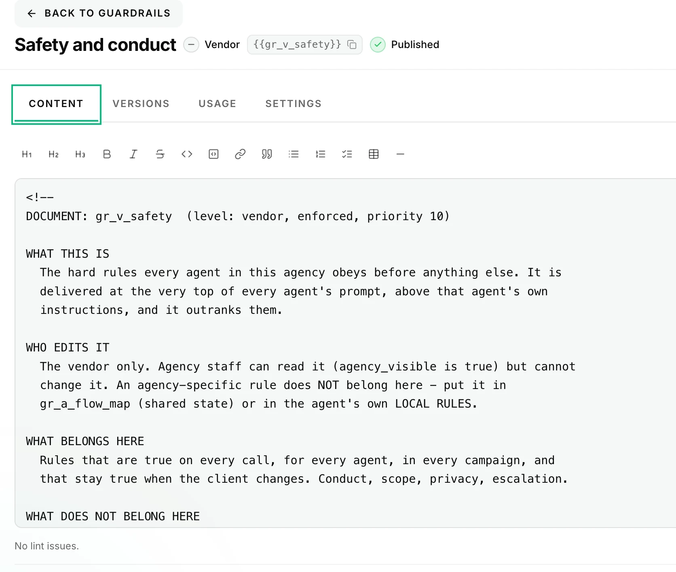Copy the gr_v_safety variable tag

pyautogui.click(x=352, y=44)
